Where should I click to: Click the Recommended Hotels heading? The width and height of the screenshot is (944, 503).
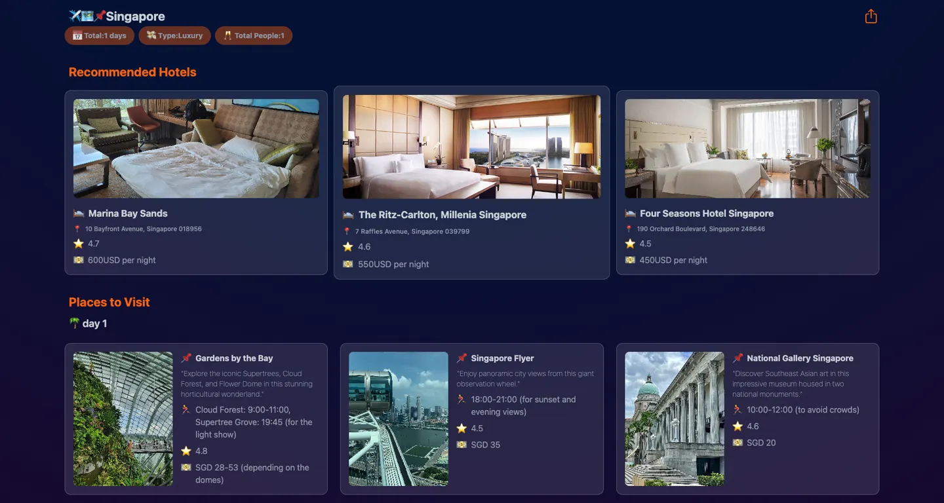tap(132, 72)
